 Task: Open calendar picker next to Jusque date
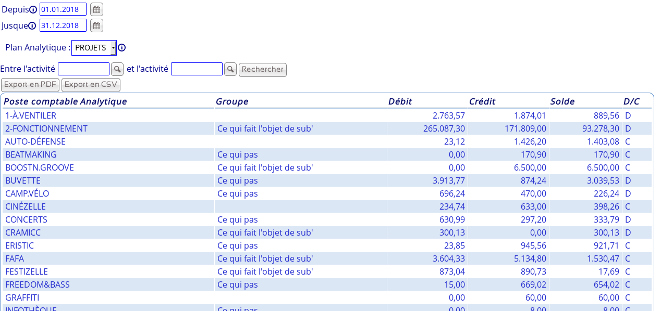(96, 25)
